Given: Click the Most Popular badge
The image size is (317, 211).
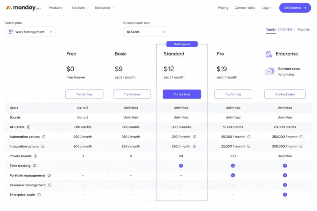Looking at the screenshot, I should click(182, 44).
